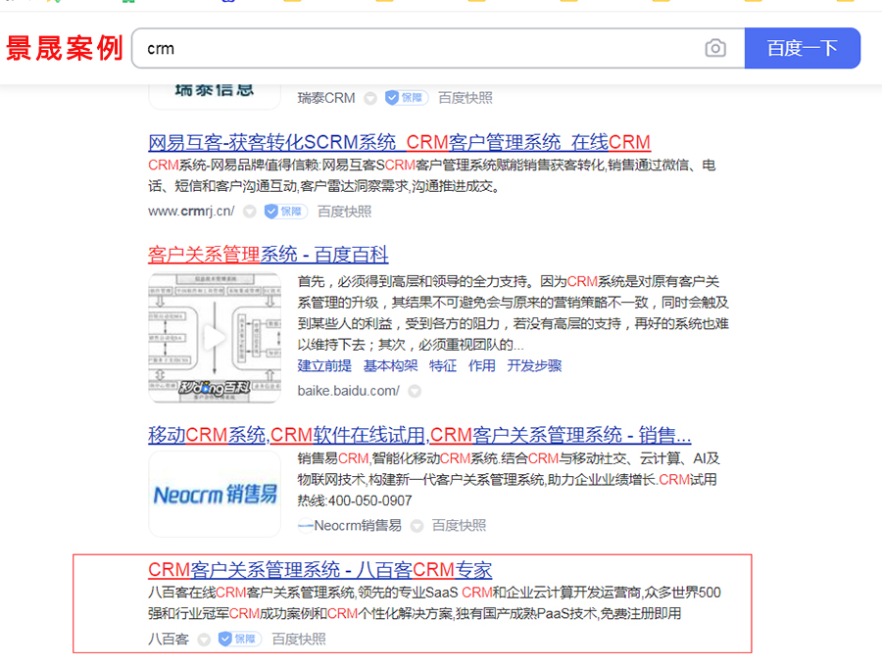
Task: Click the camera image-search icon
Action: click(715, 48)
